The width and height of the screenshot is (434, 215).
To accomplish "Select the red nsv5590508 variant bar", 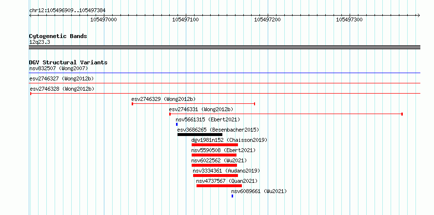I will 214,155.
